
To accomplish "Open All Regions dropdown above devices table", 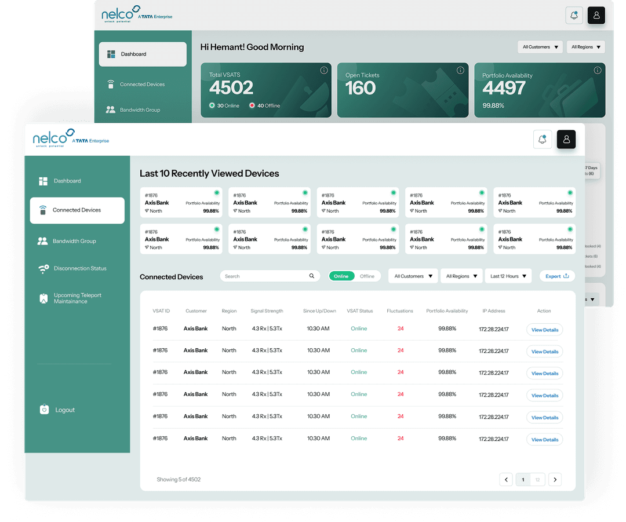I will (x=461, y=276).
